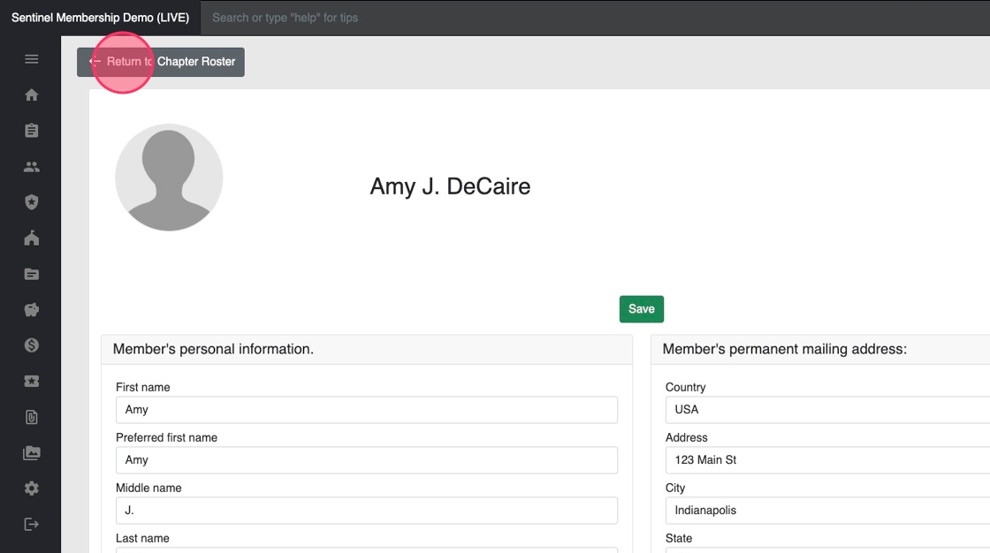Click the logout icon in sidebar
The height and width of the screenshot is (553, 990).
point(32,525)
